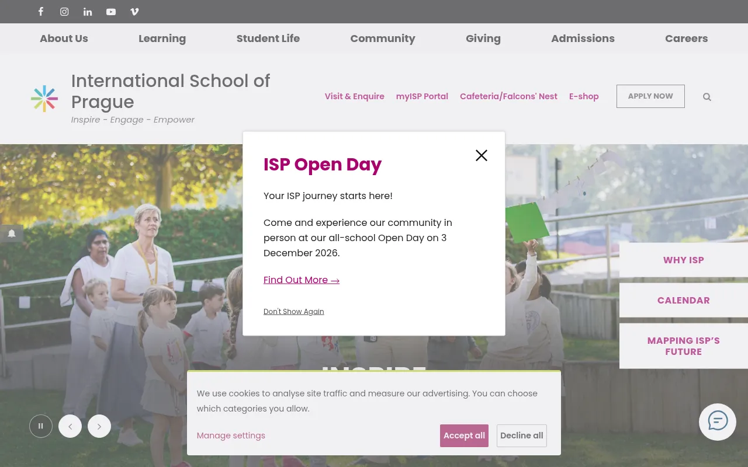Open the school's Facebook page icon
748x467 pixels.
click(x=41, y=12)
